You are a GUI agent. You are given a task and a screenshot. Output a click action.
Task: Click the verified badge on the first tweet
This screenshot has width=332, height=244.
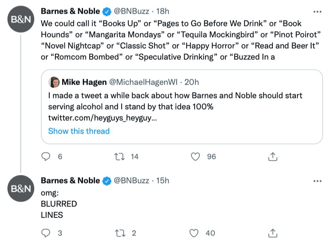pyautogui.click(x=107, y=12)
